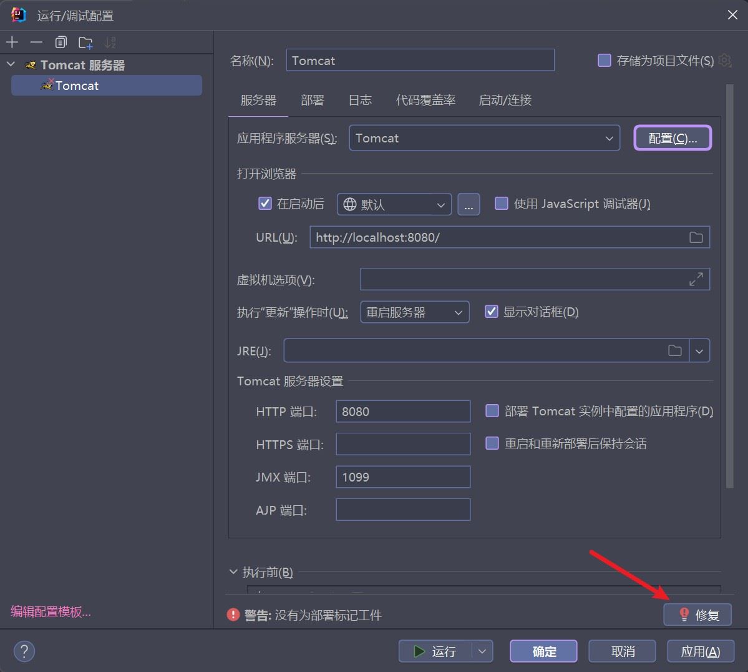Click the 配置(C)... button
The height and width of the screenshot is (672, 748).
tap(673, 138)
